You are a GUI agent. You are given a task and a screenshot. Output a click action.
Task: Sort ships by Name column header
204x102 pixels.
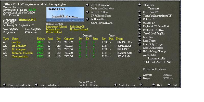coord(15,39)
